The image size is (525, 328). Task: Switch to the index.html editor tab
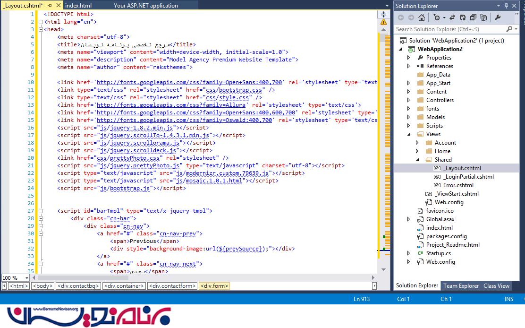pyautogui.click(x=78, y=6)
